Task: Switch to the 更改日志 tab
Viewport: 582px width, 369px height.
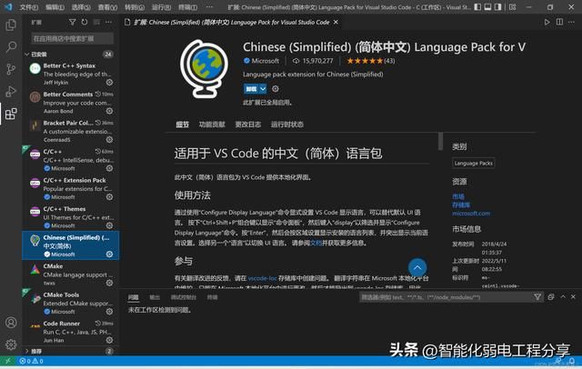Action: (x=247, y=125)
